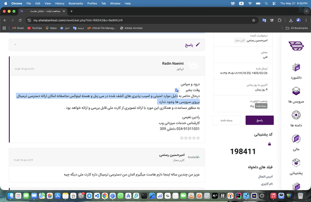This screenshot has width=311, height=202.
Task: Open the apps grid in bookmarks bar
Action: click(x=4, y=28)
